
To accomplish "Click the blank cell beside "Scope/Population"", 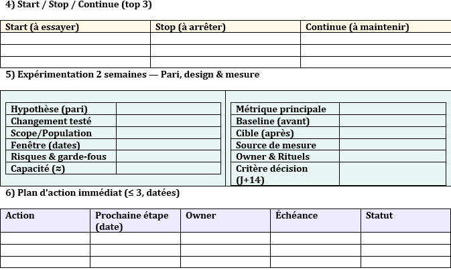I will pyautogui.click(x=168, y=133).
